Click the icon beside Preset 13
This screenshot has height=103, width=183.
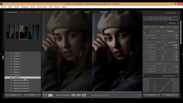click(x=11, y=59)
